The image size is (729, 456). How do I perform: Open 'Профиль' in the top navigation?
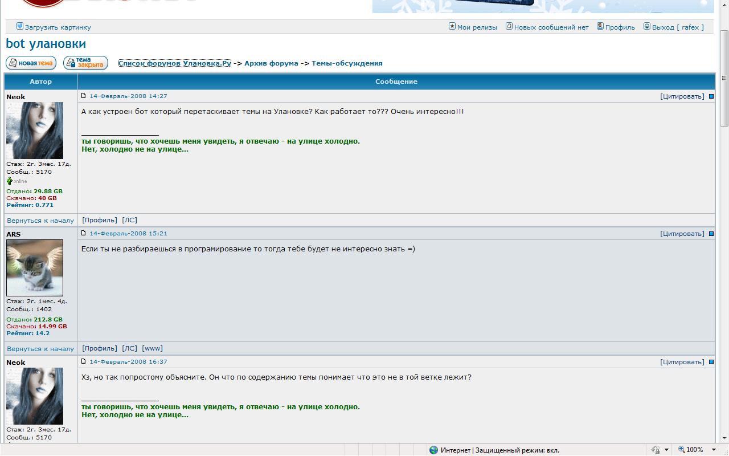click(x=620, y=27)
